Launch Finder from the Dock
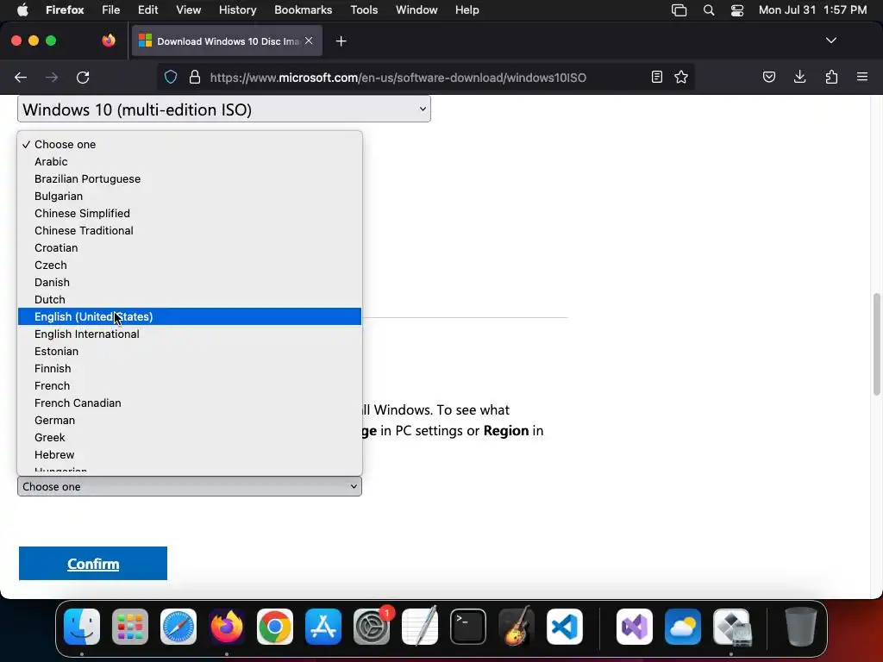The height and width of the screenshot is (662, 883). [82, 627]
